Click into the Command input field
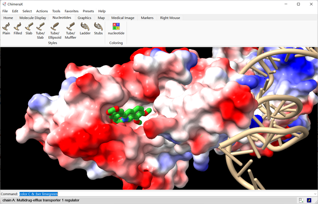318x204 pixels. [166, 194]
